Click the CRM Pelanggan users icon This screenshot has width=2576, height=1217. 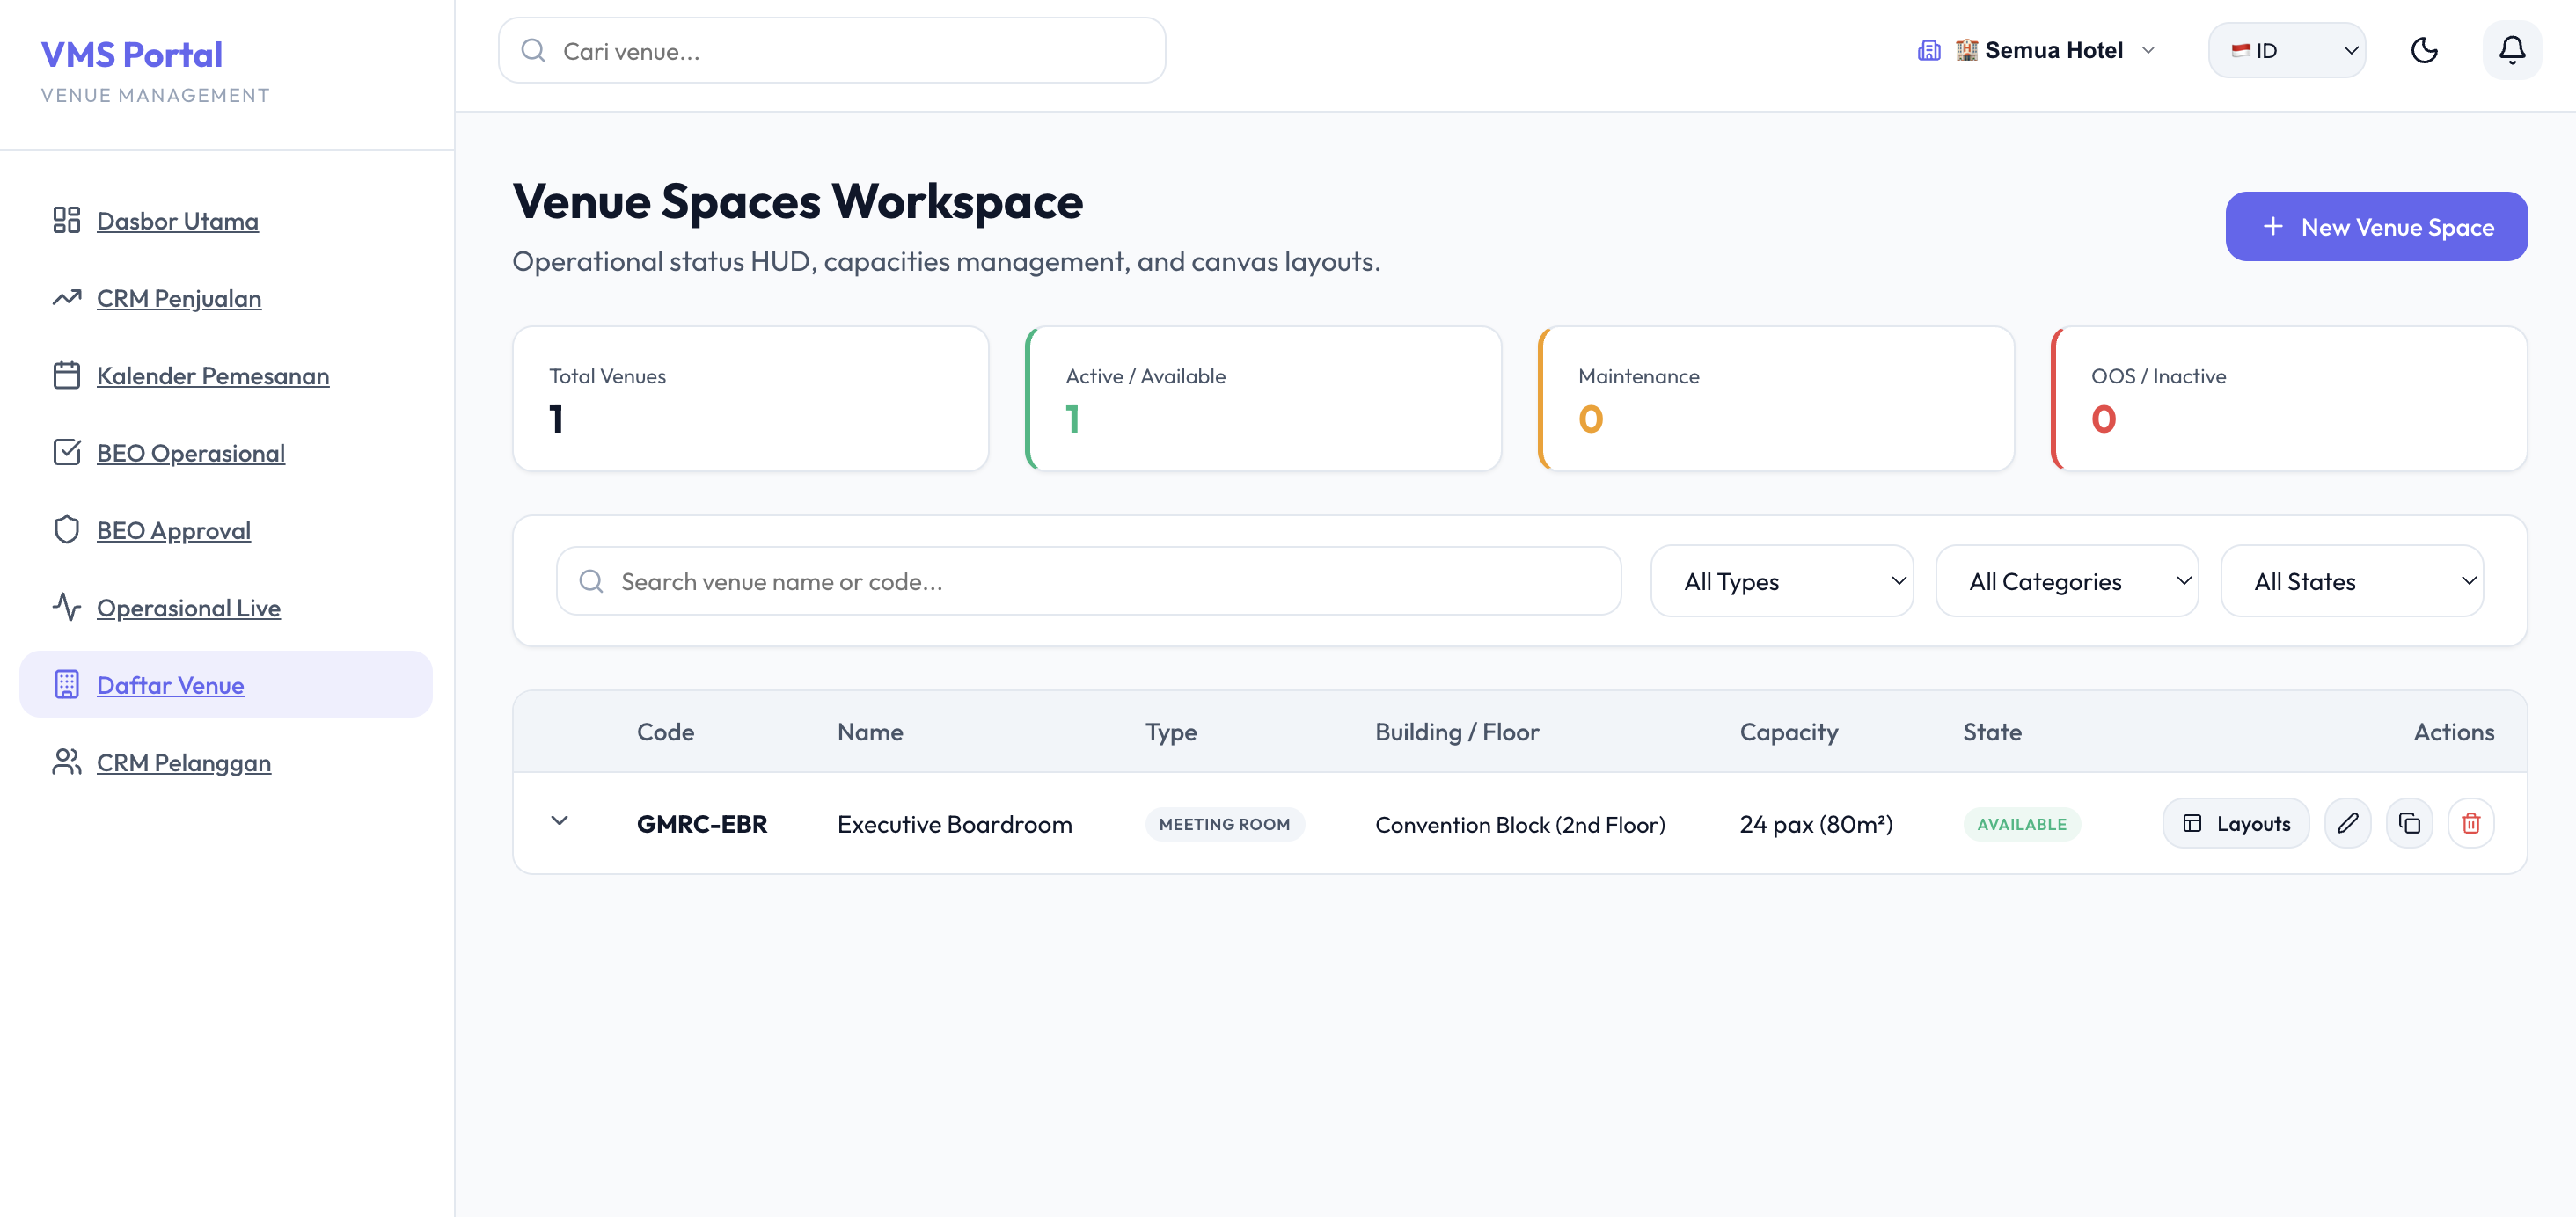[67, 762]
